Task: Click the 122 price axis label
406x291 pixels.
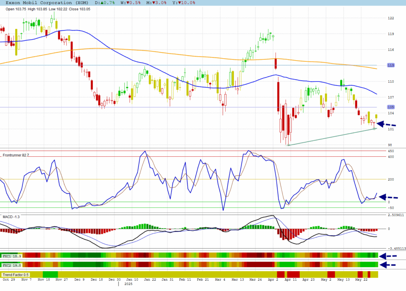Action: (391, 18)
